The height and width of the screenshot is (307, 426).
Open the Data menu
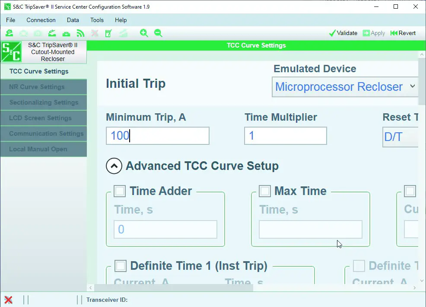pyautogui.click(x=73, y=20)
